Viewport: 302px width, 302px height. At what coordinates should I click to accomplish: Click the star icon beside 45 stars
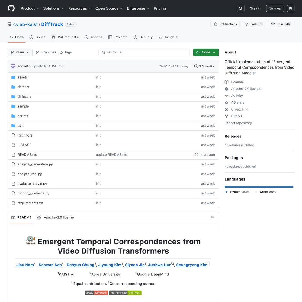(x=226, y=102)
